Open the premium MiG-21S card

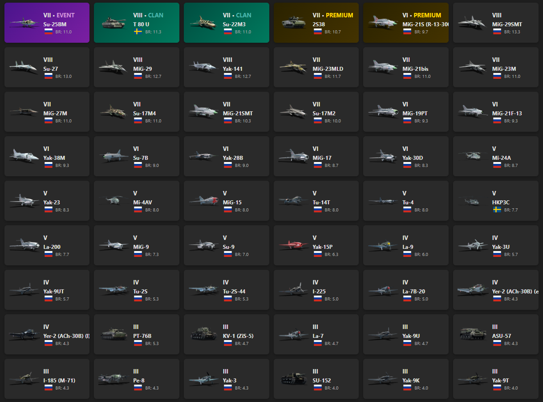pyautogui.click(x=406, y=23)
